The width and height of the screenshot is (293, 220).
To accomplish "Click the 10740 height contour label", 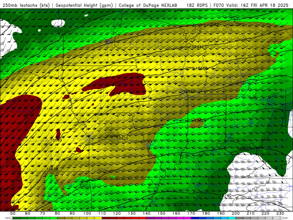I will [x=225, y=195].
